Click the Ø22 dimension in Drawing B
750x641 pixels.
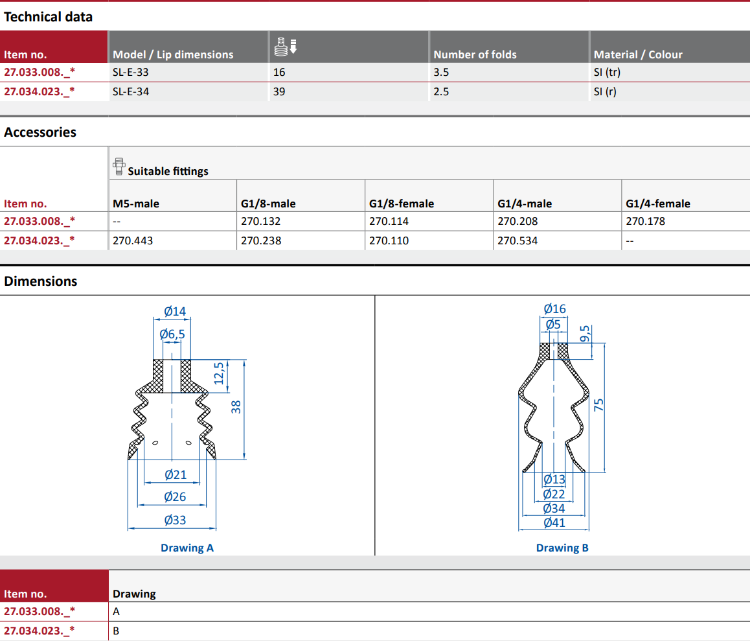point(554,494)
